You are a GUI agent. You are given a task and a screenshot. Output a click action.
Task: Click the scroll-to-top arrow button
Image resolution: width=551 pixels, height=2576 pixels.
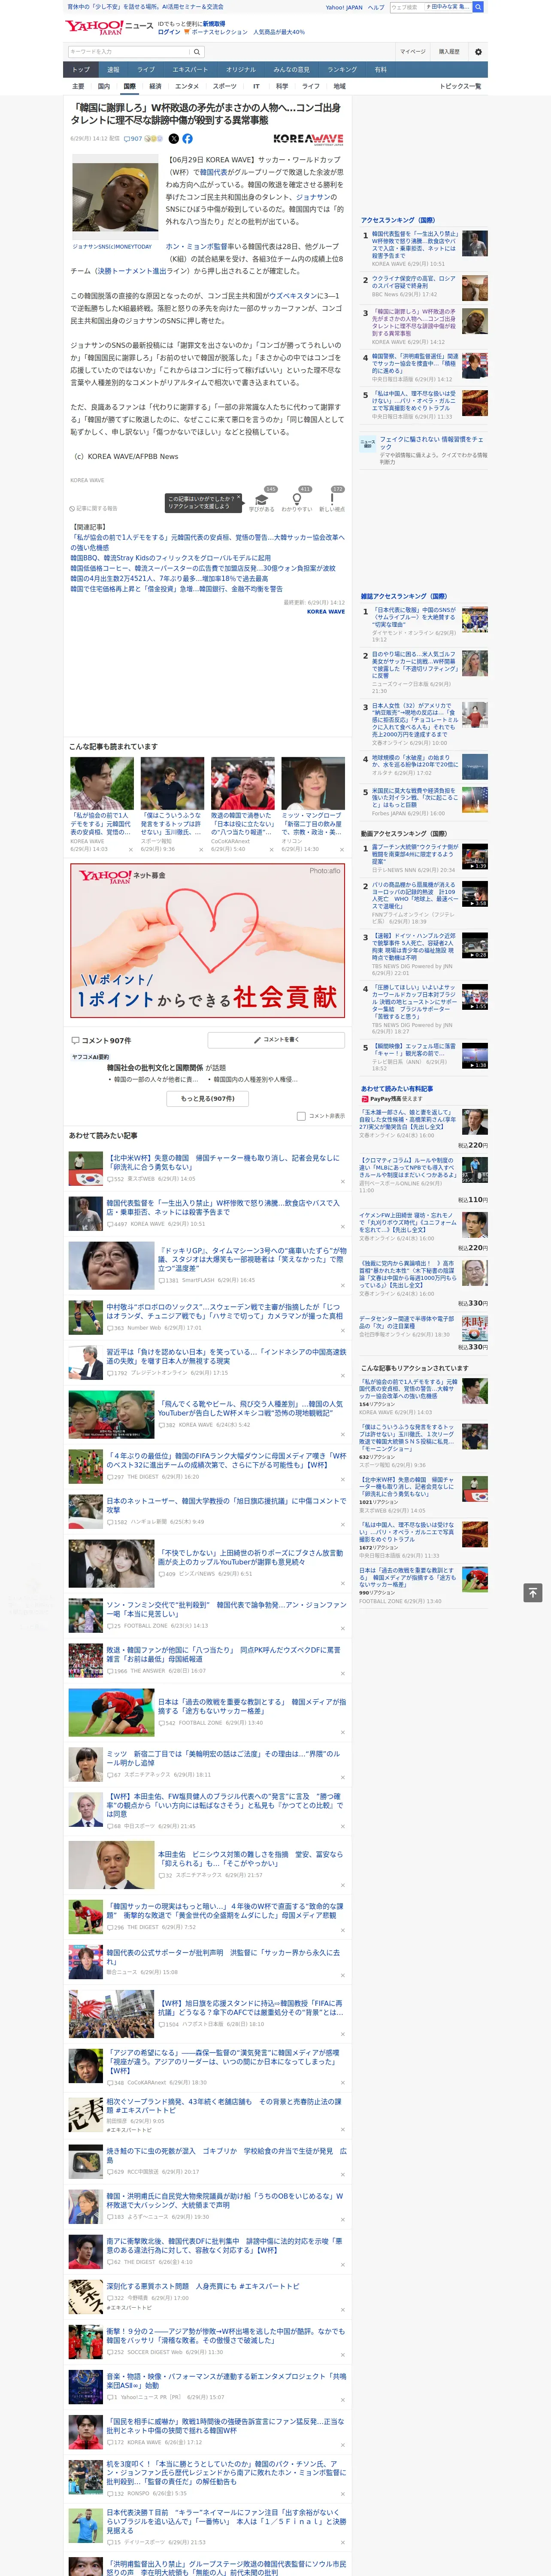pos(533,1592)
